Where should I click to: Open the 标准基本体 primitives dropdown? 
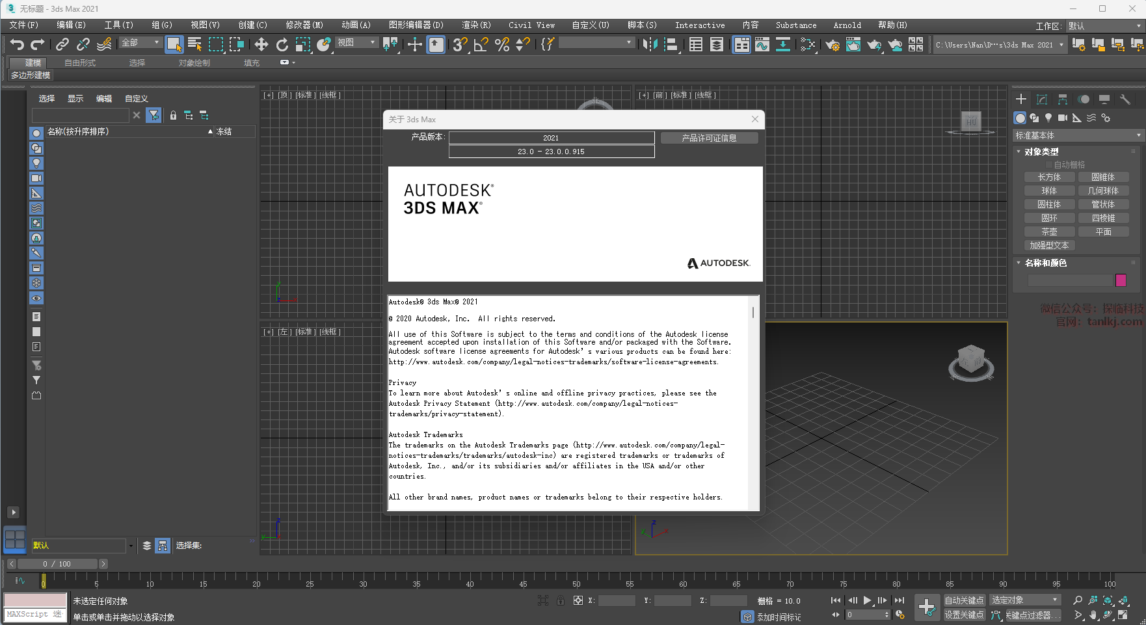pos(1077,135)
